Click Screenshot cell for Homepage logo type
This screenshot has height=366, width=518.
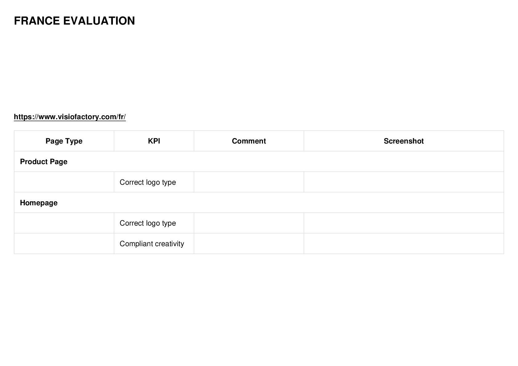[404, 223]
